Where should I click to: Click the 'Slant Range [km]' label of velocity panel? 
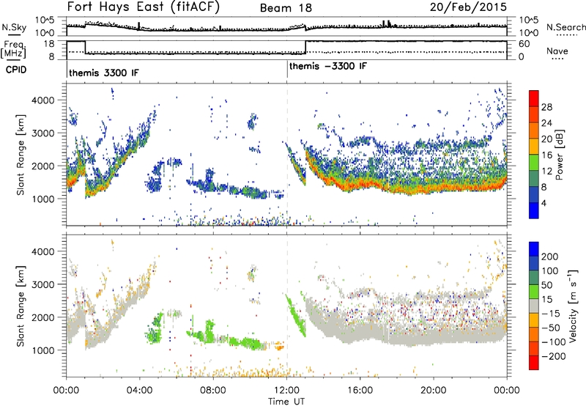tap(21, 306)
